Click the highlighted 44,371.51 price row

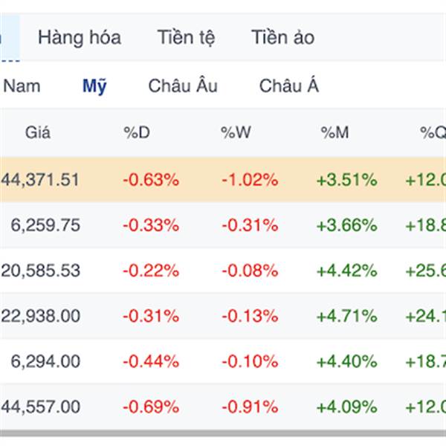point(223,180)
